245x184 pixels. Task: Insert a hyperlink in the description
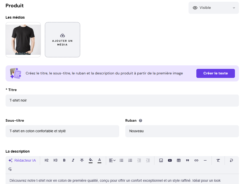pyautogui.click(x=196, y=160)
